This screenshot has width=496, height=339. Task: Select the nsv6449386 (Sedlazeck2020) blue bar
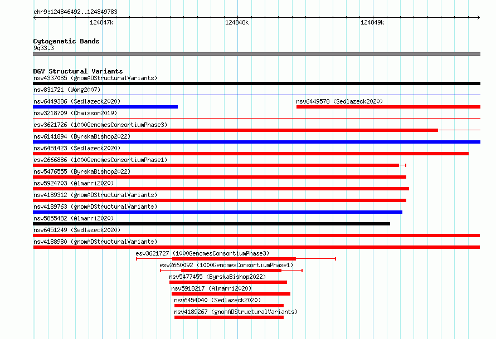coord(105,107)
